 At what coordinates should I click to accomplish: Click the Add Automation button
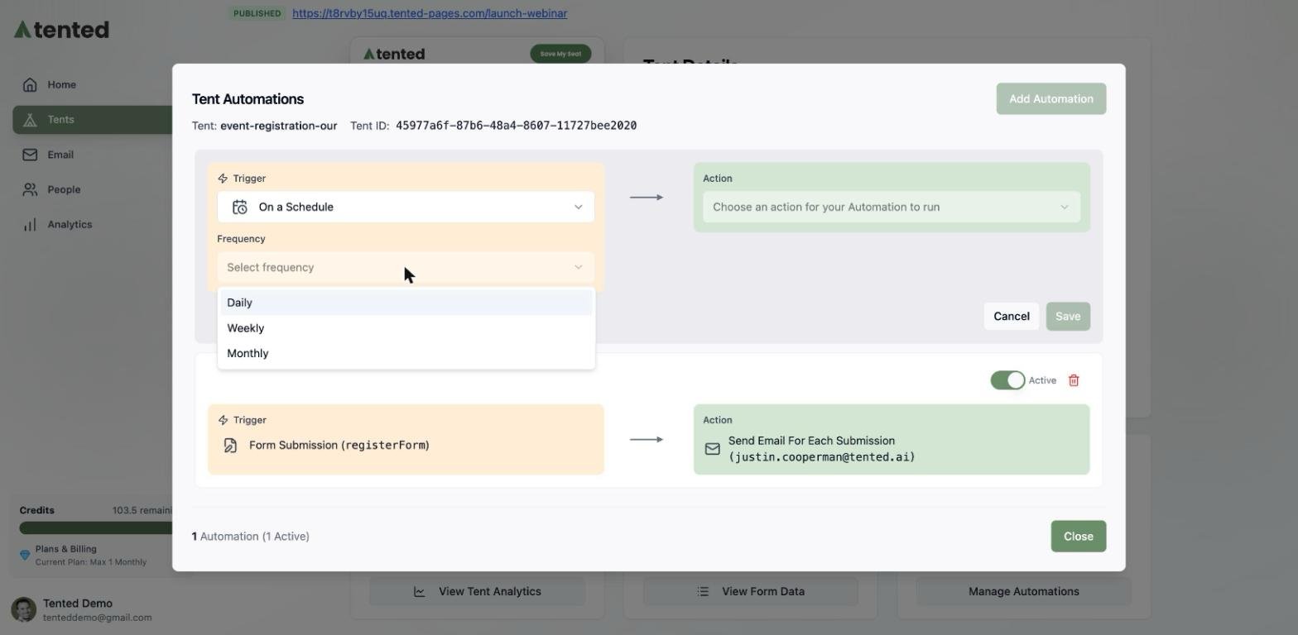coord(1051,99)
